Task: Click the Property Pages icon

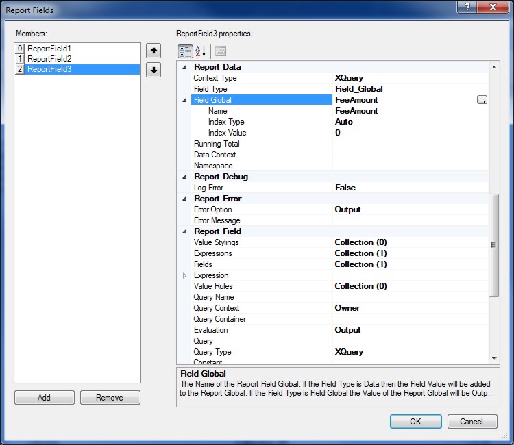Action: click(220, 51)
